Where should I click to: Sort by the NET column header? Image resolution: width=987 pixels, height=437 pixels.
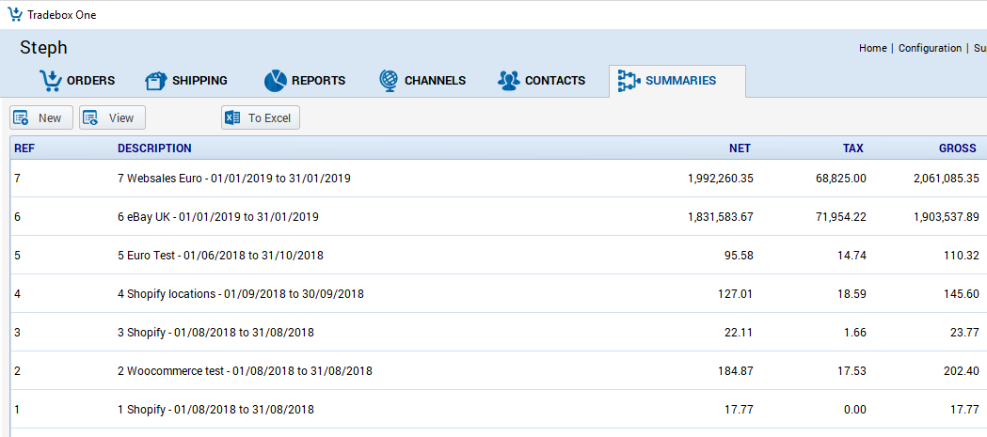[740, 148]
